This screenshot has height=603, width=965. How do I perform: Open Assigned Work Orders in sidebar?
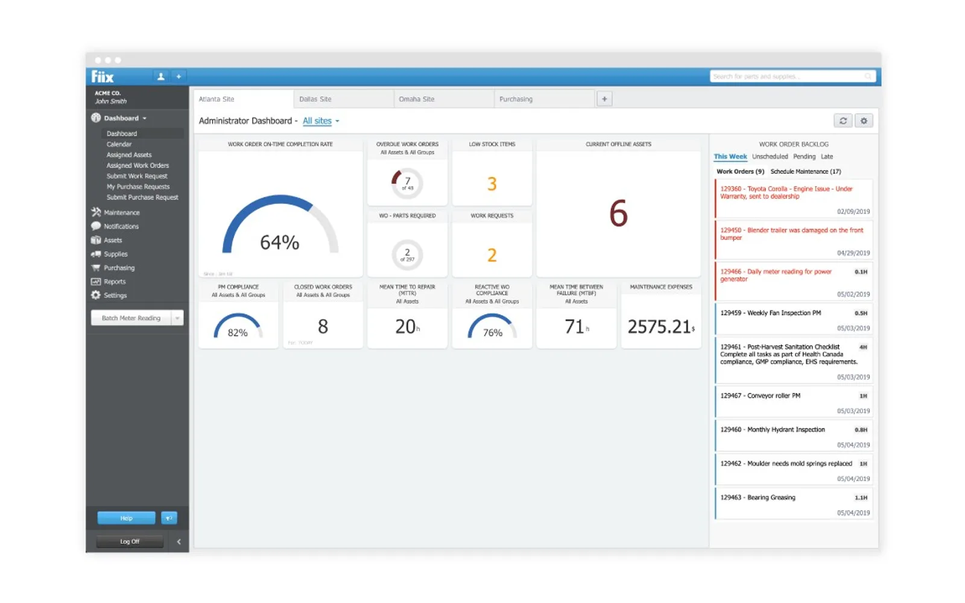click(138, 165)
